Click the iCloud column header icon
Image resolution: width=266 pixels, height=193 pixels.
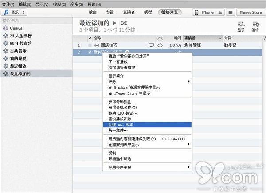pyautogui.click(x=160, y=39)
